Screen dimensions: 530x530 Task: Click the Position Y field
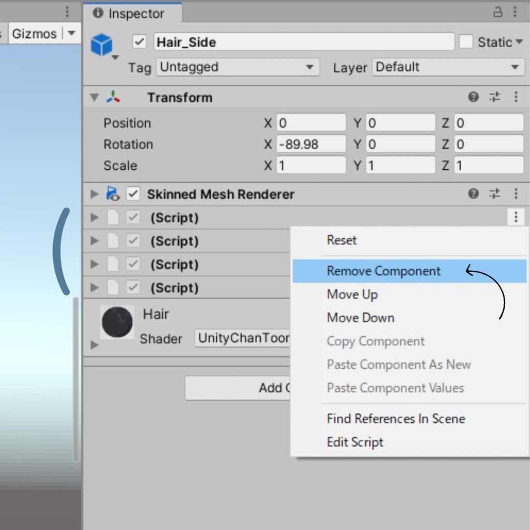(400, 123)
